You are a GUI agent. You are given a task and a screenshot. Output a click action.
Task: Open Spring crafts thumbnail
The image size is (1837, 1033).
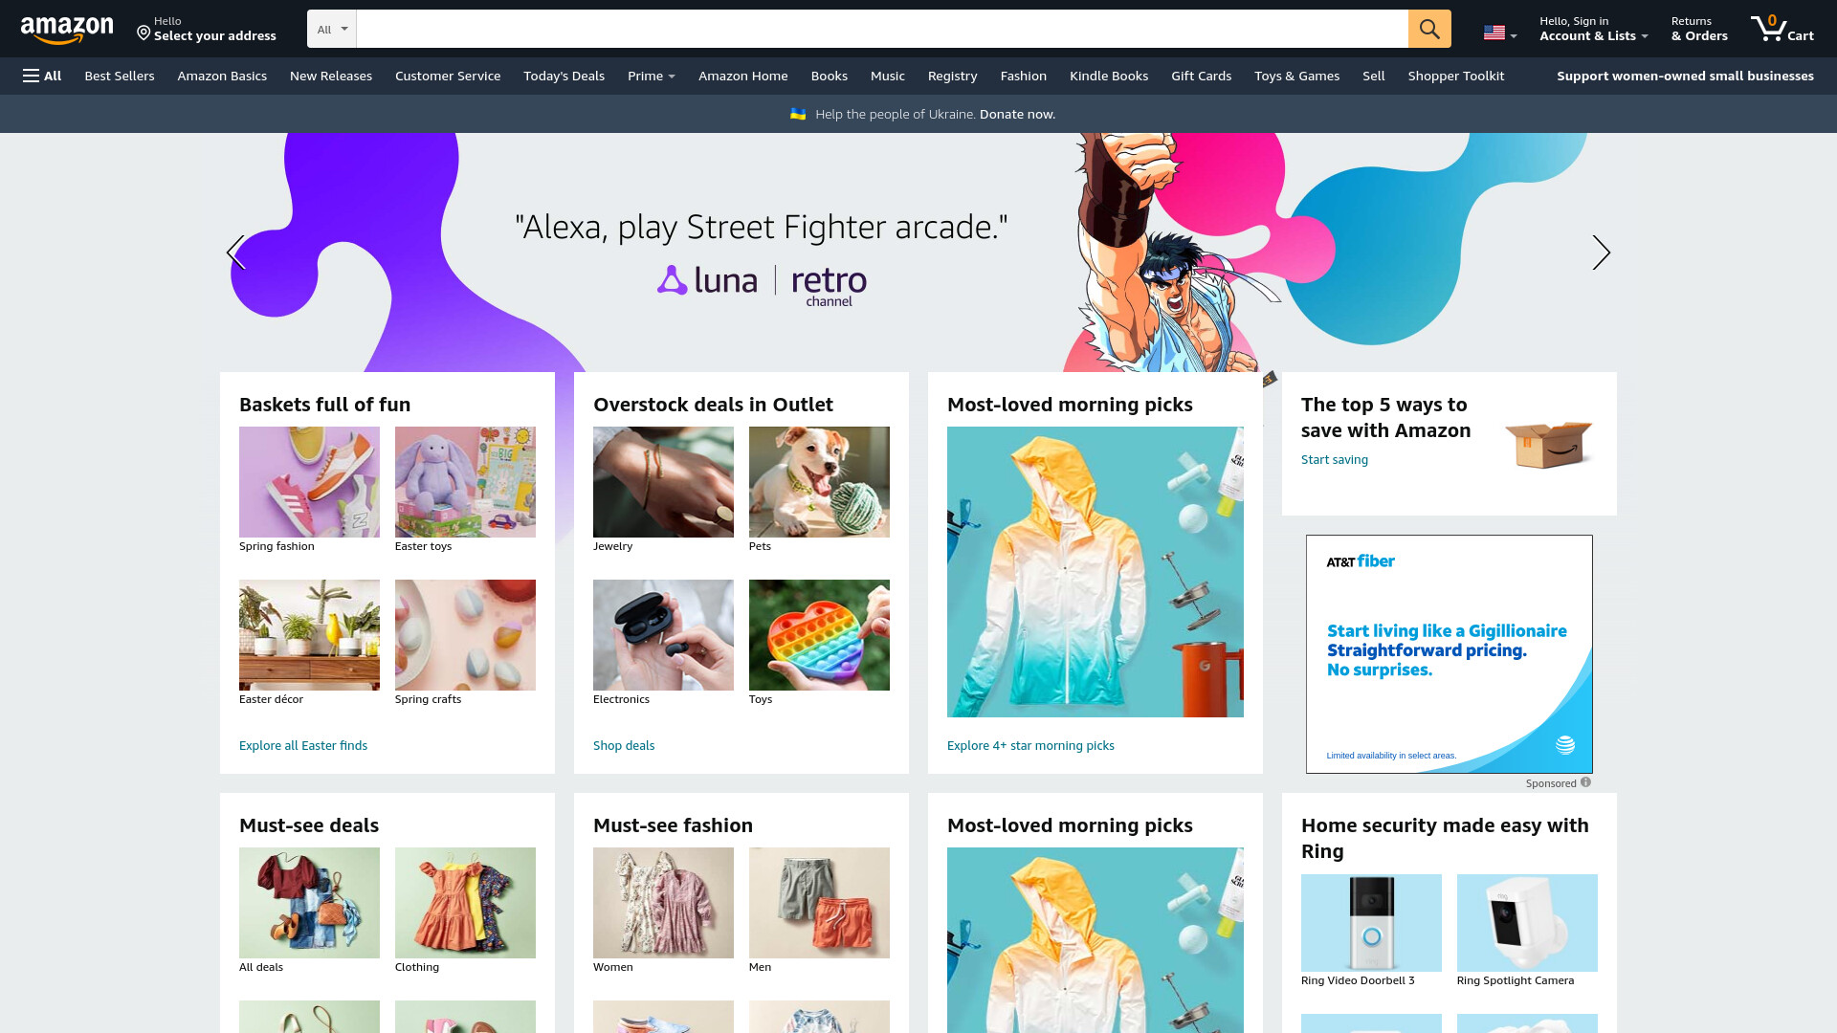465,635
